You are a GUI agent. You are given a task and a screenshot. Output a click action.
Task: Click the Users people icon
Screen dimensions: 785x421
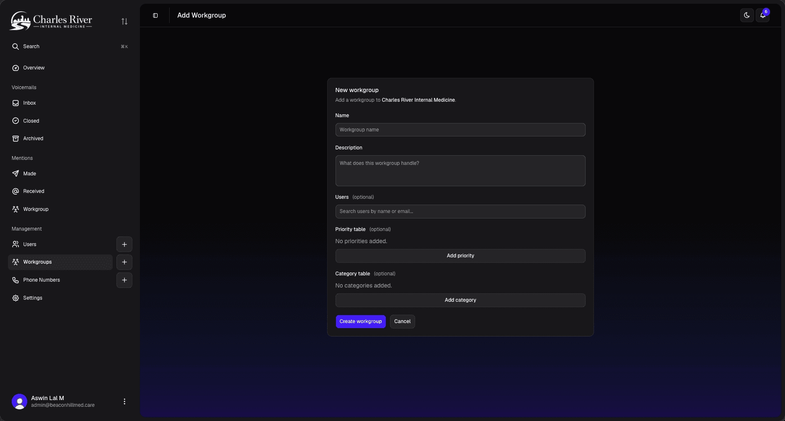(15, 244)
